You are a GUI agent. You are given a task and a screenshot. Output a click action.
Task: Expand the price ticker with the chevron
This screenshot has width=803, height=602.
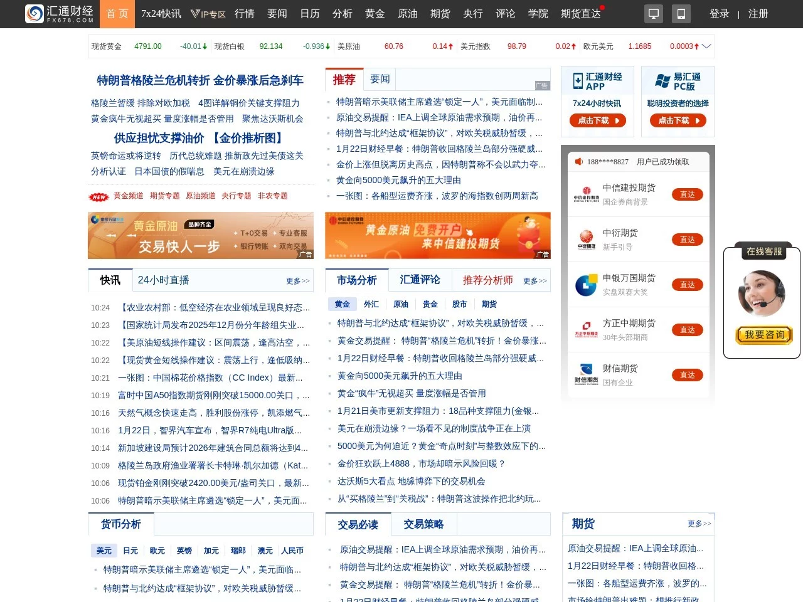[x=706, y=46]
